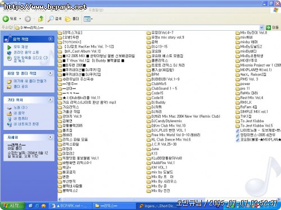Select the TnK1집 folder icon
The width and height of the screenshot is (281, 210).
pos(238,116)
